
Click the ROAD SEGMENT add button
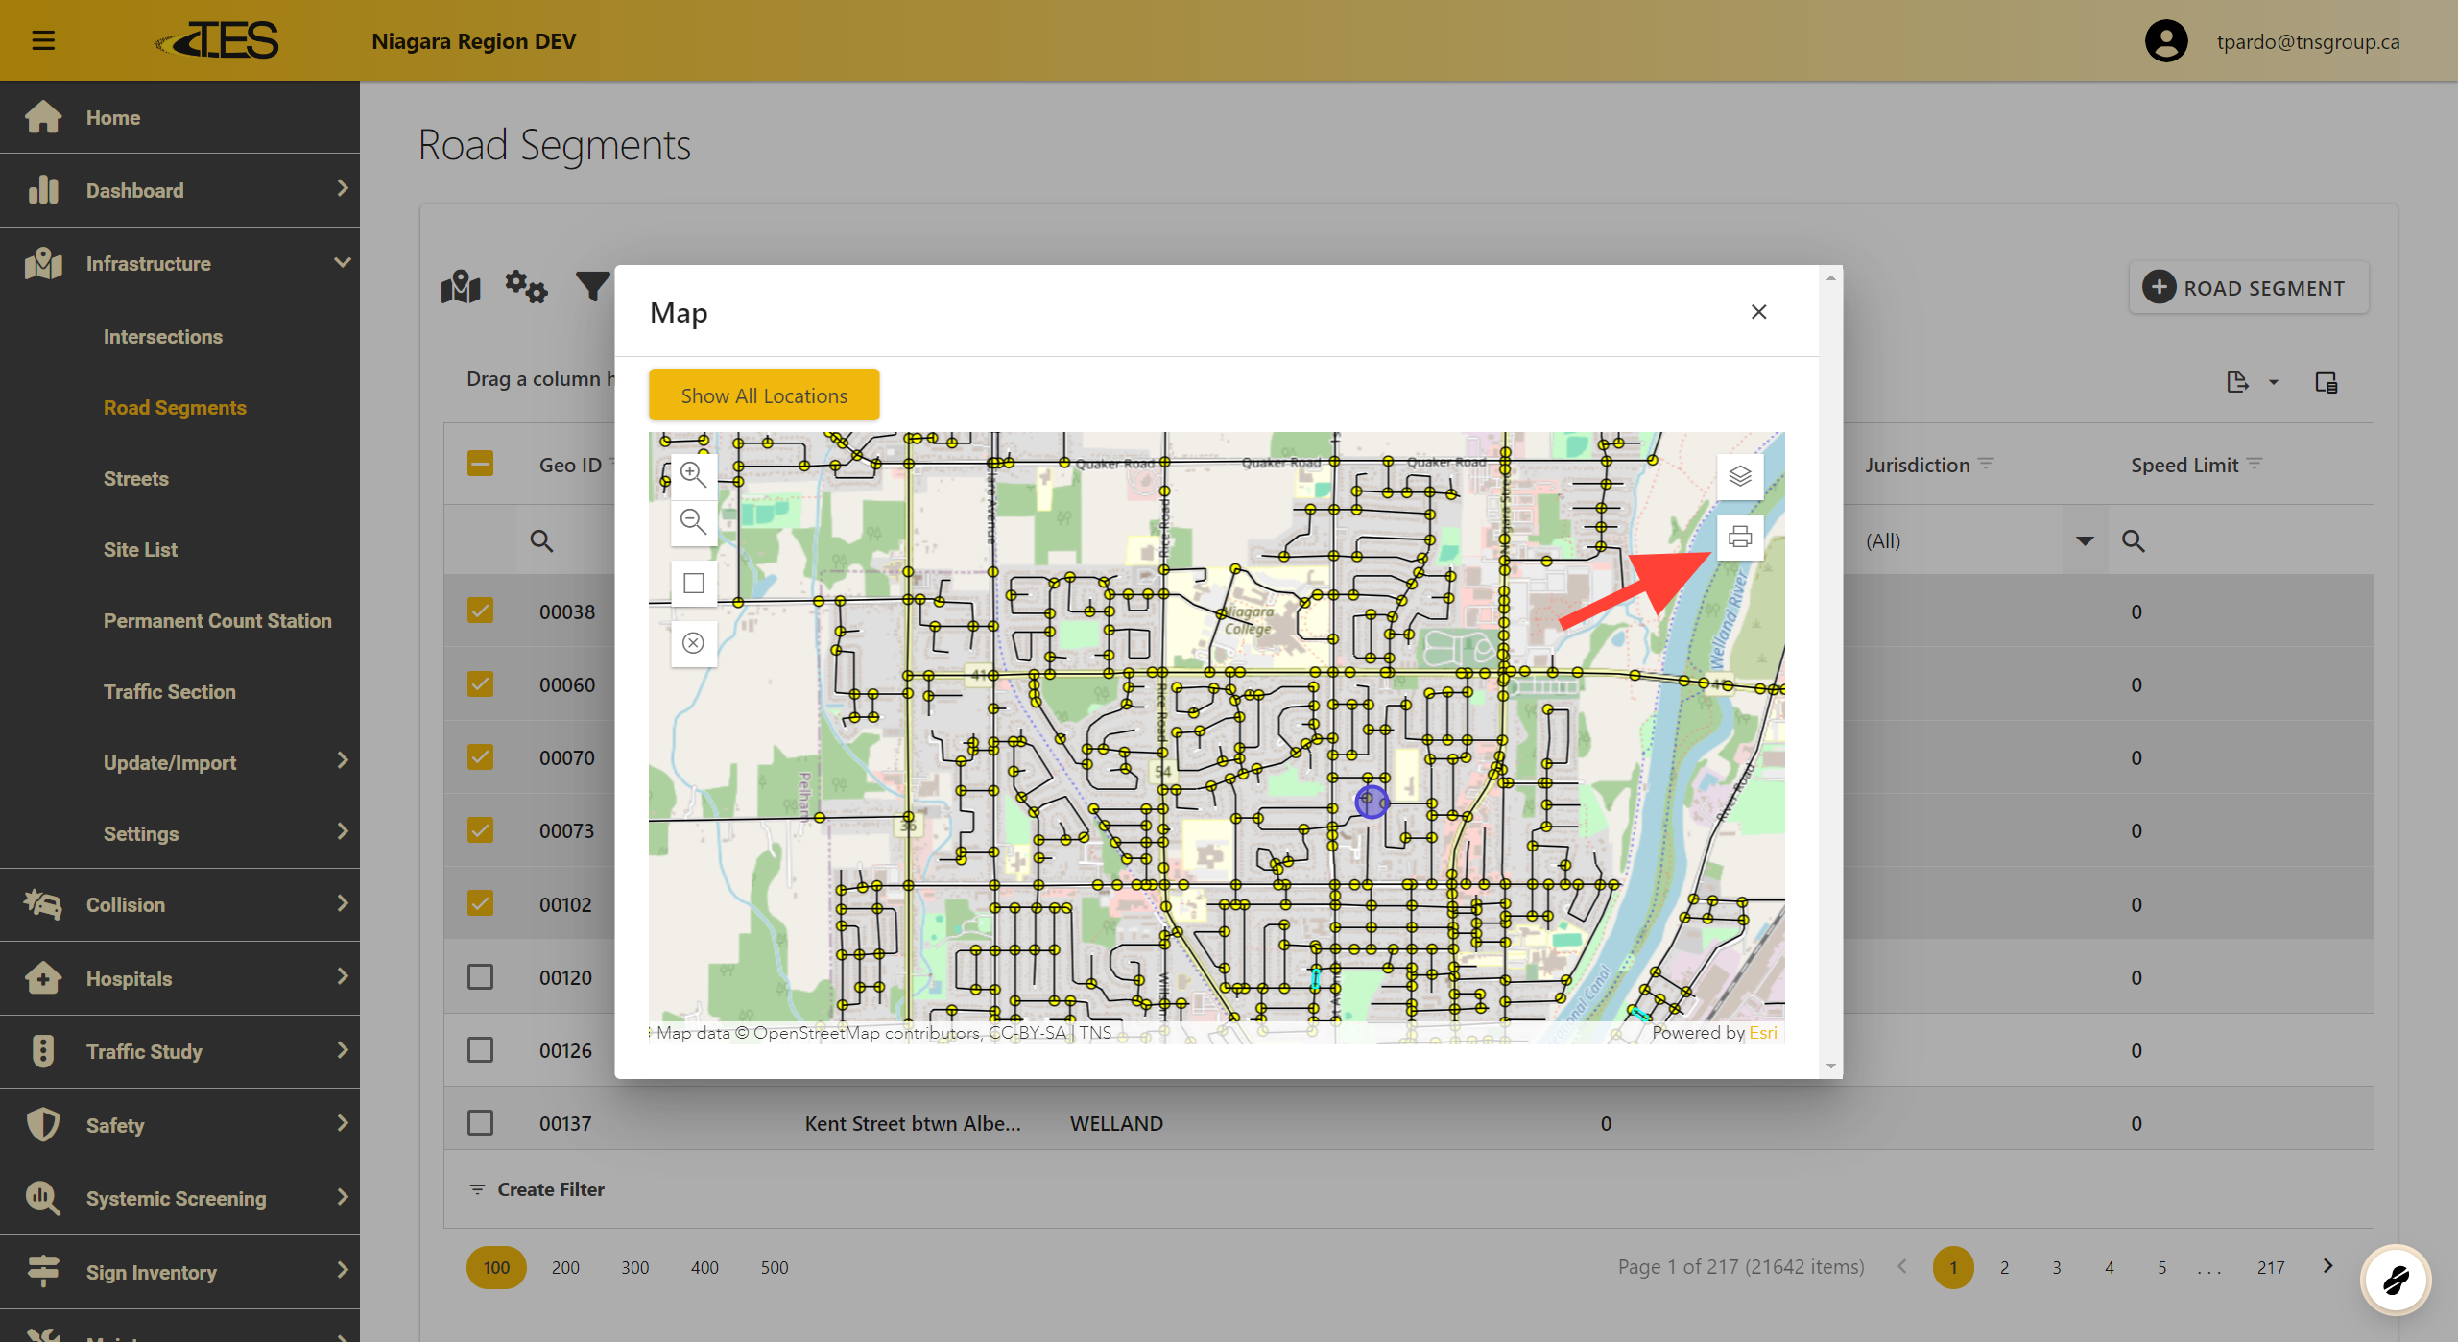(2248, 288)
